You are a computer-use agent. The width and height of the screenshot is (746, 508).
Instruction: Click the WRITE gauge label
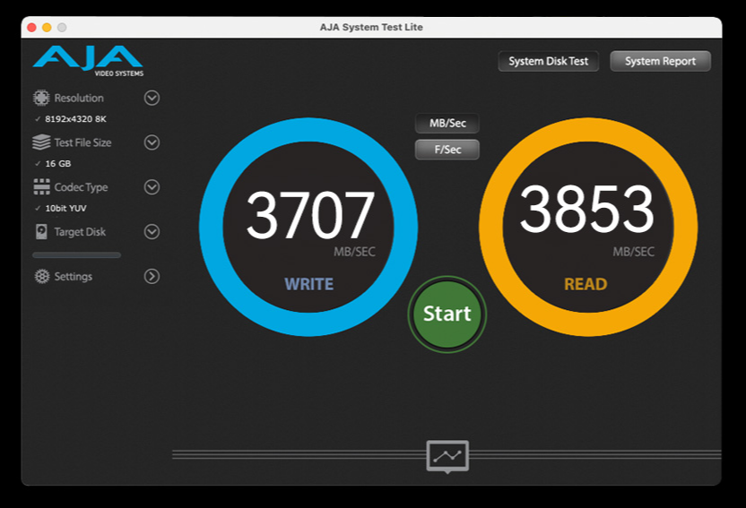[309, 284]
